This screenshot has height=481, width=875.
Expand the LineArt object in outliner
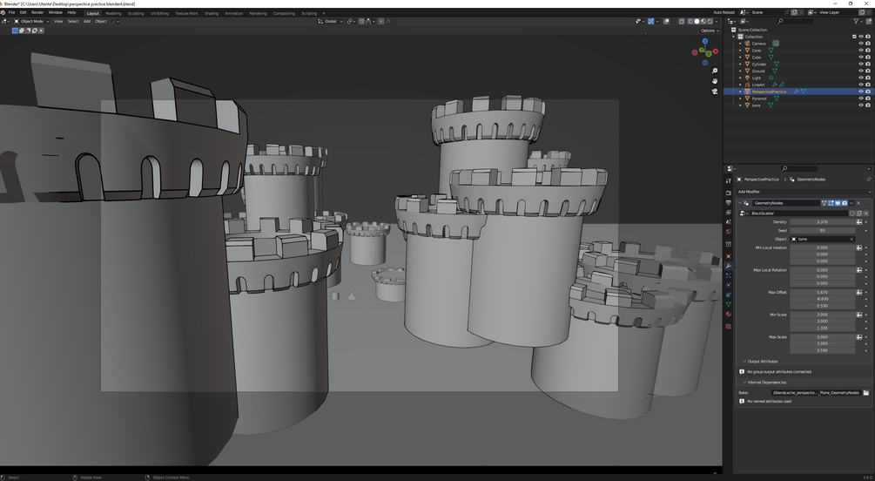(741, 85)
